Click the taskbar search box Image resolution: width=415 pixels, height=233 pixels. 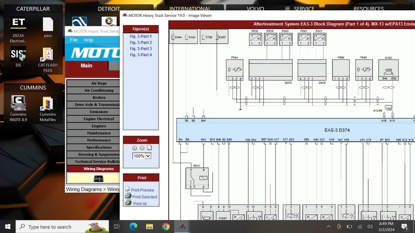click(62, 227)
